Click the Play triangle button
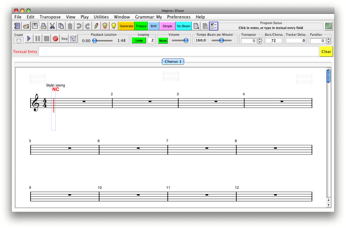Screen dimensions: 346x228 29,39
